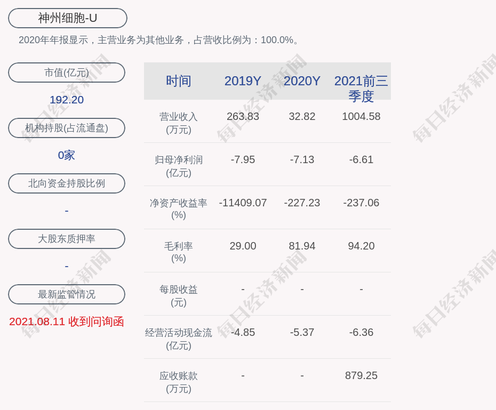Click the 经营活动现金流(亿元) row label
Image resolution: width=496 pixels, height=410 pixels.
179,339
